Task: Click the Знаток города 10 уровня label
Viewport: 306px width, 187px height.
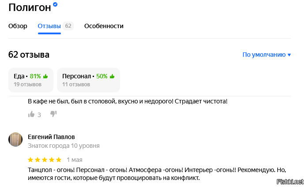Action: point(64,146)
